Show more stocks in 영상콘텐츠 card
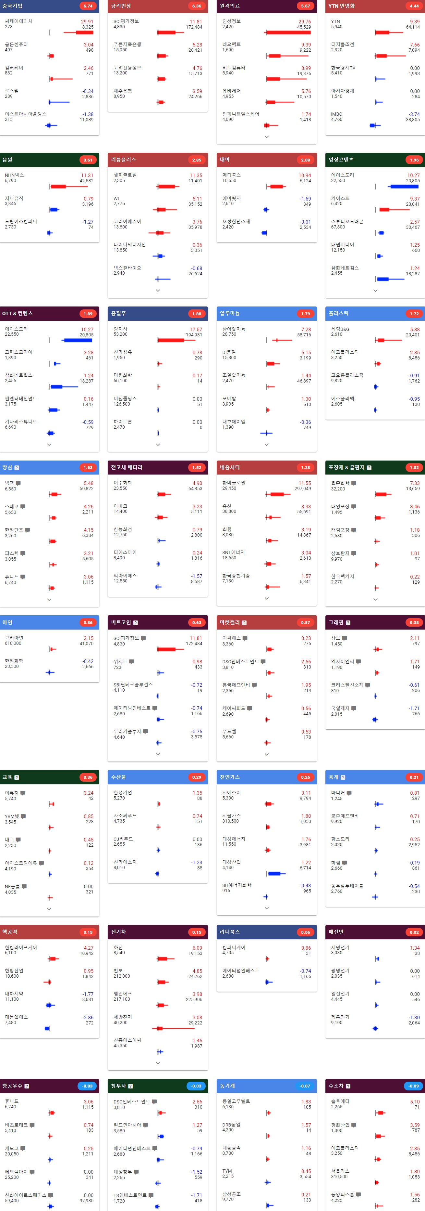The width and height of the screenshot is (425, 1211). pyautogui.click(x=375, y=291)
